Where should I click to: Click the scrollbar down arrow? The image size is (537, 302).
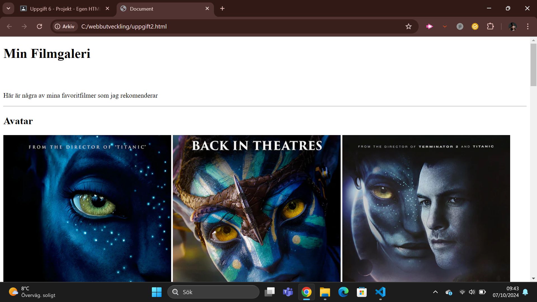[533, 279]
